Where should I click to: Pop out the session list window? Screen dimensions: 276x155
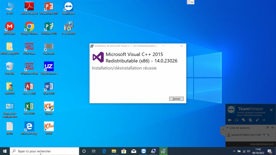pyautogui.click(x=268, y=128)
